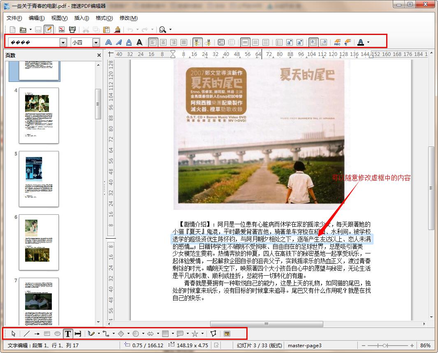438x353 pixels.
Task: Open the 格式(O) menu
Action: 104,18
